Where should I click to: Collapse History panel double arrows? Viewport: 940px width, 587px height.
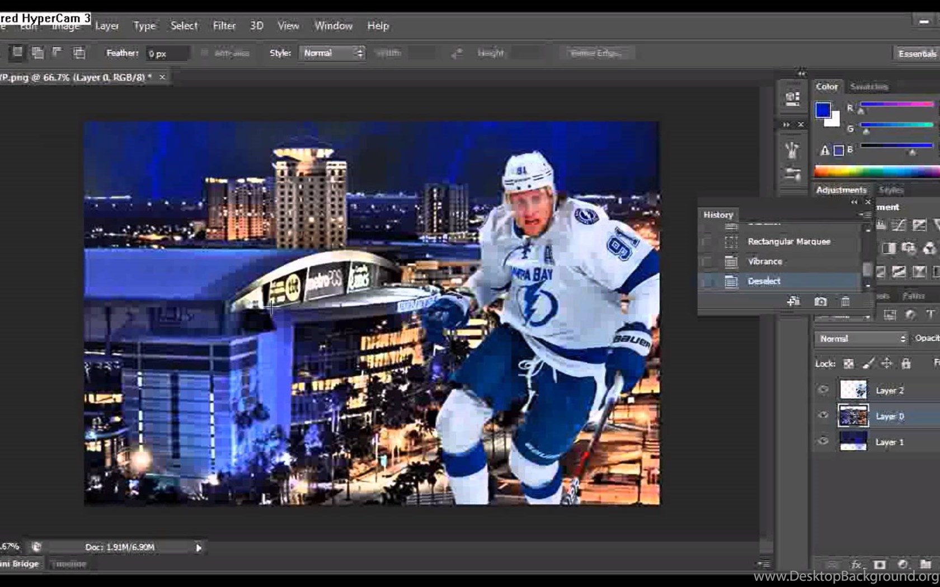point(854,202)
